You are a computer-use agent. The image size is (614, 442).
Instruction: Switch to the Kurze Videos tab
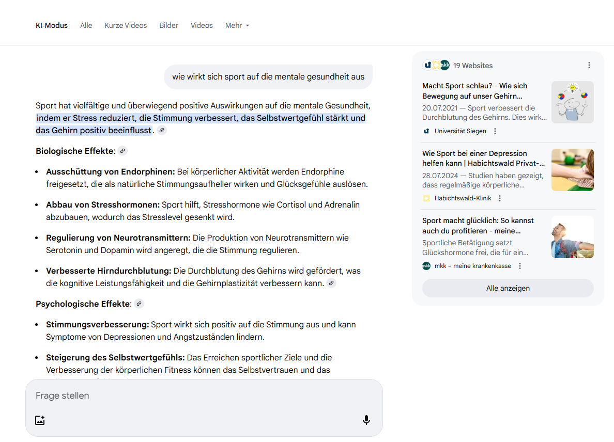point(126,25)
